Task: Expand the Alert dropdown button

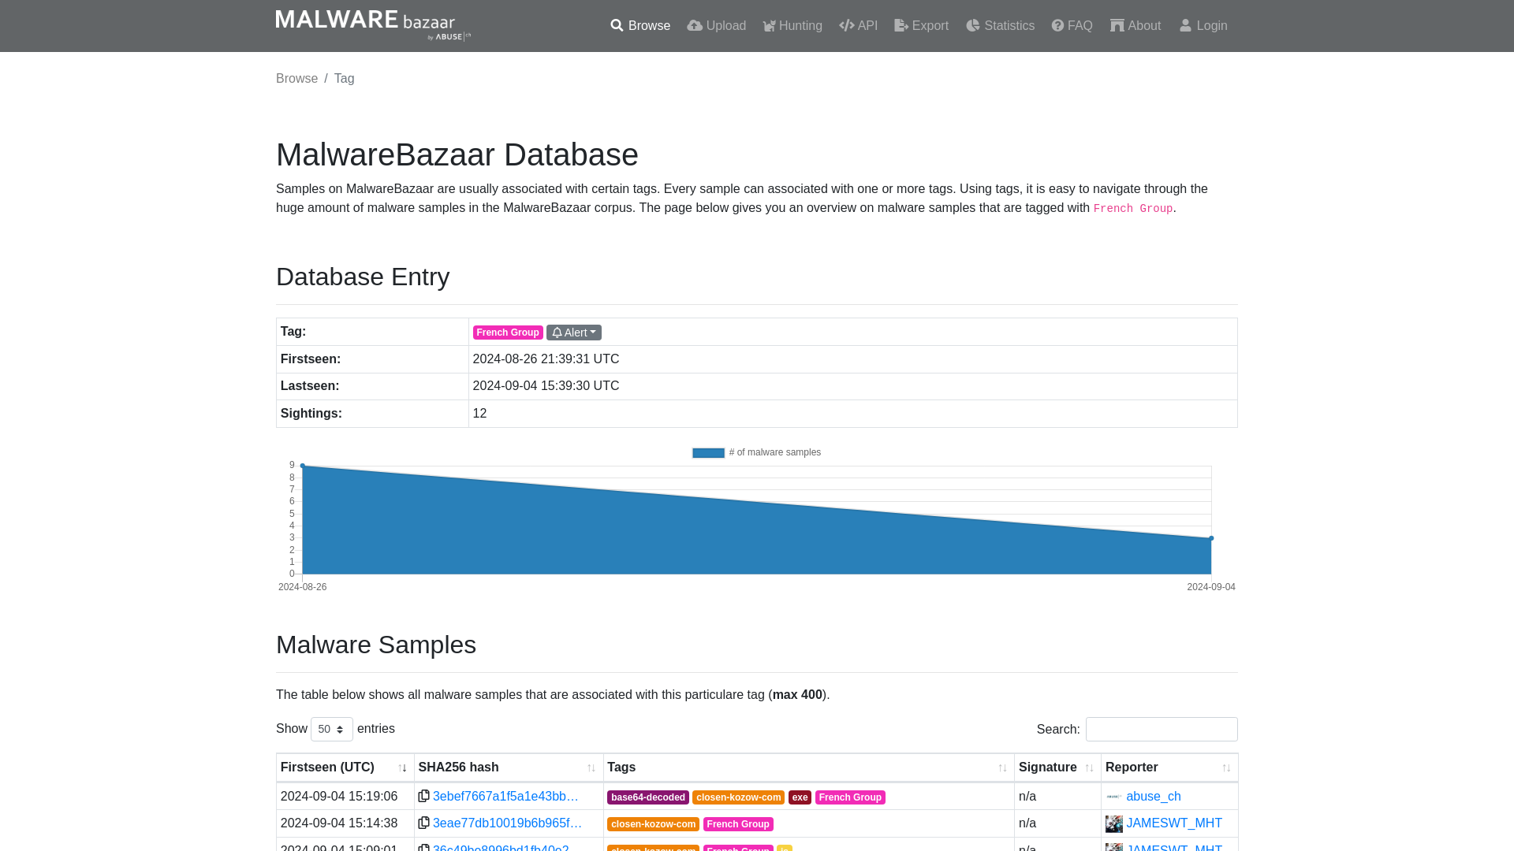Action: click(x=574, y=333)
